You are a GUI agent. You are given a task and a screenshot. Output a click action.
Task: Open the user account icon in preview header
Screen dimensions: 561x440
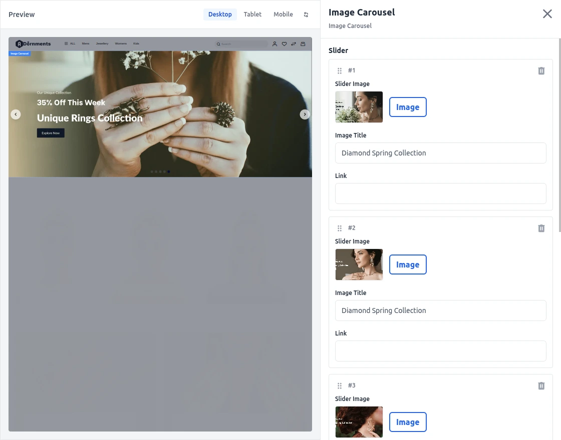tap(275, 44)
